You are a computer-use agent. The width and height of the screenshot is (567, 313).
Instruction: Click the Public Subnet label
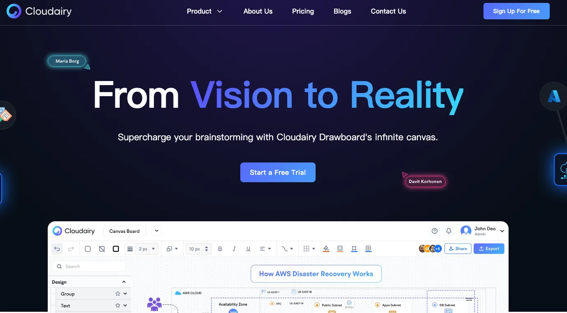click(x=332, y=305)
